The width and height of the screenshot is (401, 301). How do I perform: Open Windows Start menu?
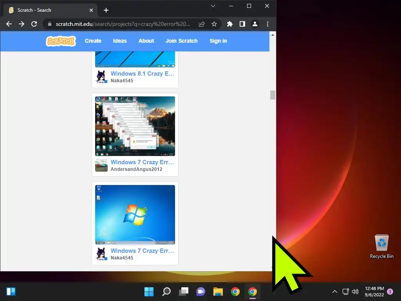click(x=149, y=292)
